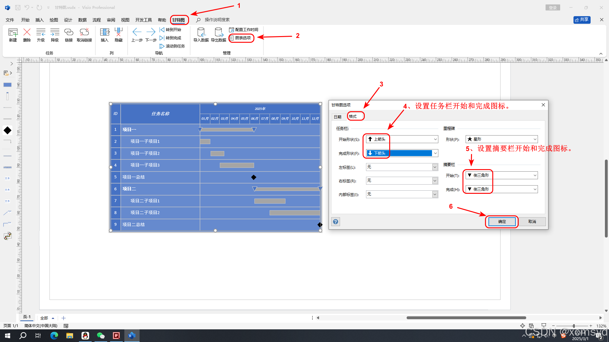This screenshot has height=342, width=609.
Task: Click the Cancel (取消) button
Action: point(532,222)
